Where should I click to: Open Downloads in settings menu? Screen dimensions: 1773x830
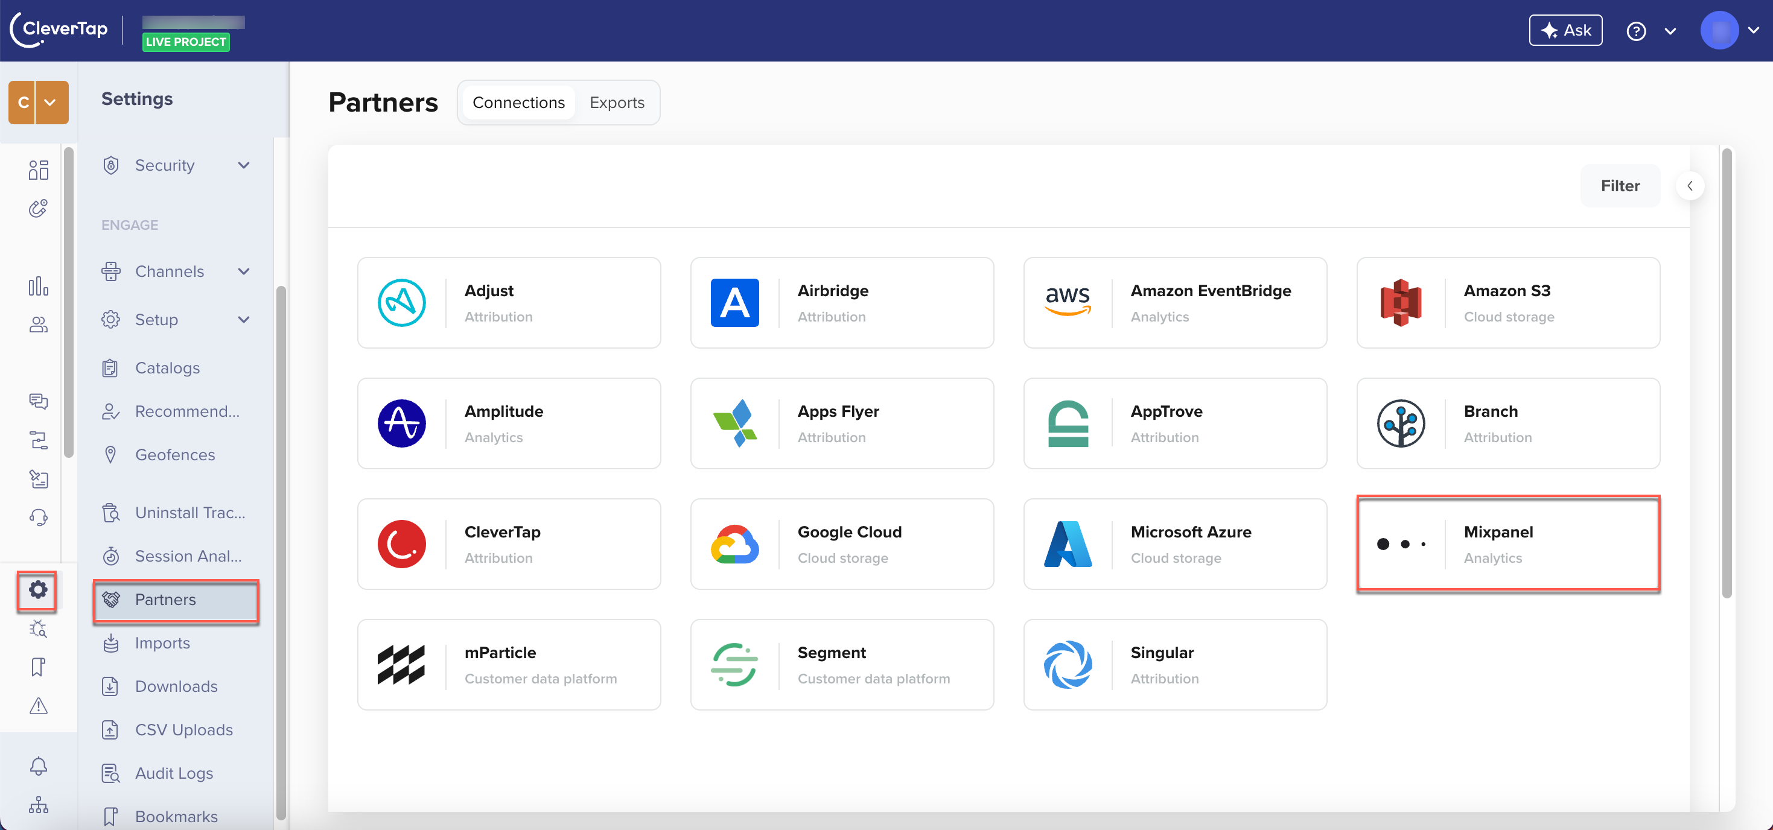pos(176,686)
